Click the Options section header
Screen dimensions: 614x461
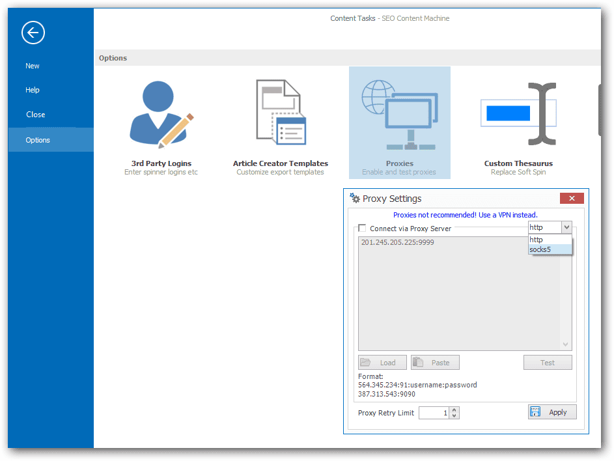113,58
